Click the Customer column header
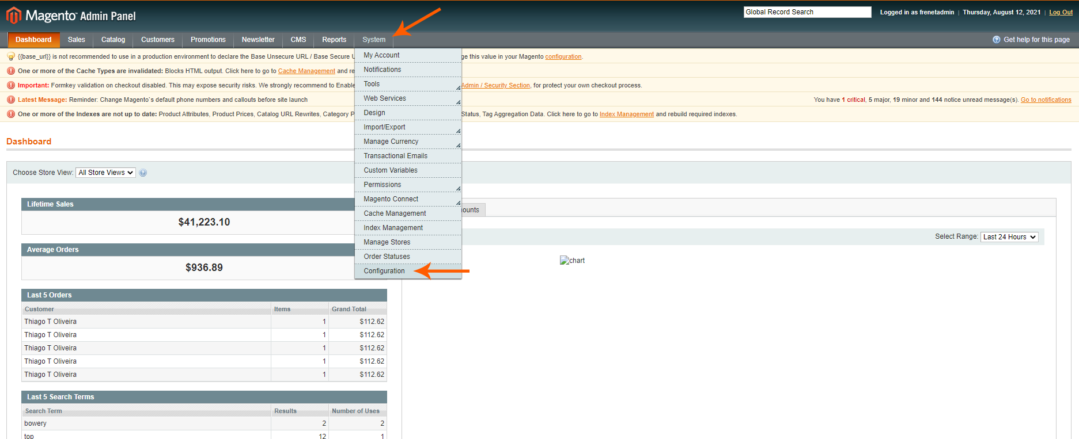This screenshot has height=439, width=1079. click(146, 309)
